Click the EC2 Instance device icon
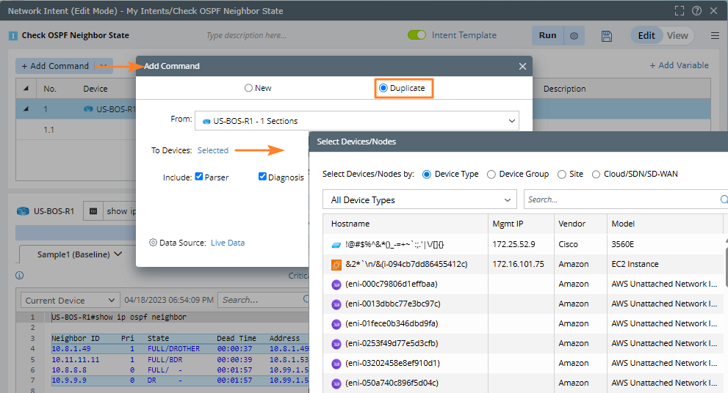Image resolution: width=728 pixels, height=393 pixels. pyautogui.click(x=336, y=264)
